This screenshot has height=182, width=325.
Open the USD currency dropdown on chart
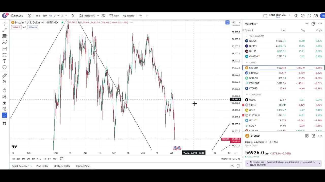click(x=236, y=22)
